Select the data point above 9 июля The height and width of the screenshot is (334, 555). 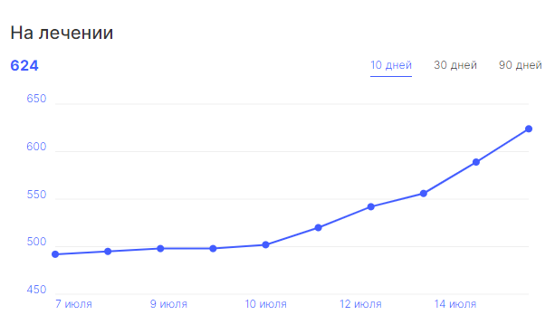pos(160,249)
